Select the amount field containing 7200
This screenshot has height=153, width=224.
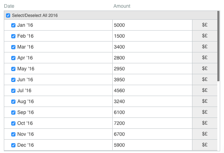152,123
